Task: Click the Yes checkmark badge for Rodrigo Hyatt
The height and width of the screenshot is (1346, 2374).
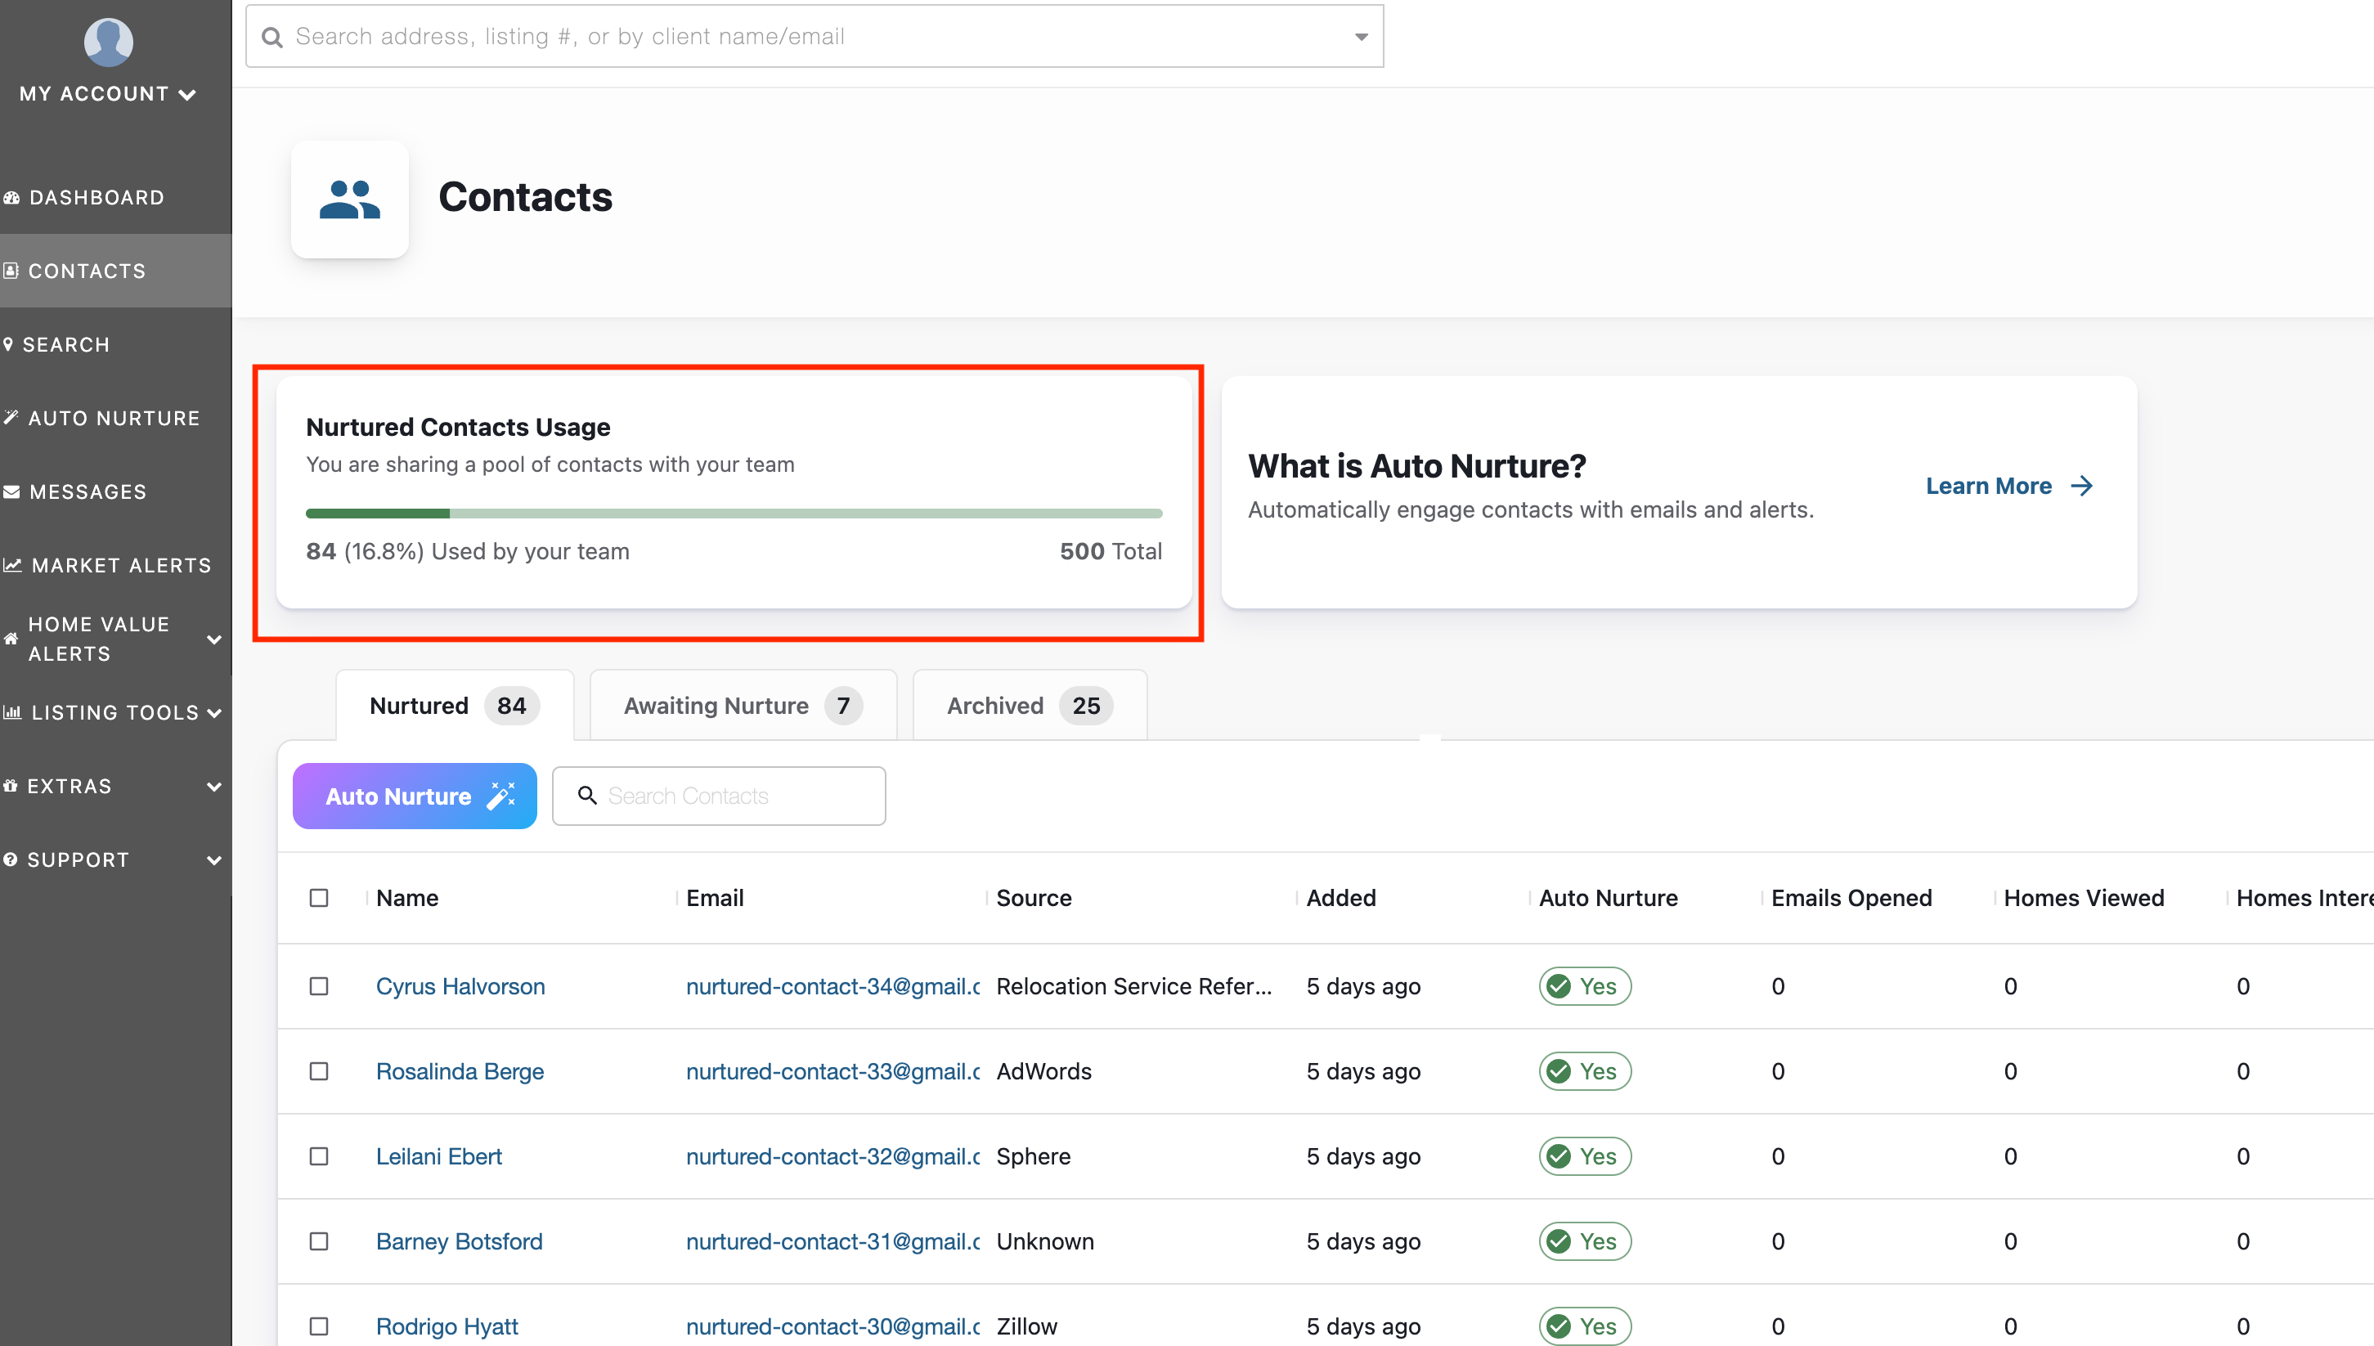Action: click(1585, 1326)
